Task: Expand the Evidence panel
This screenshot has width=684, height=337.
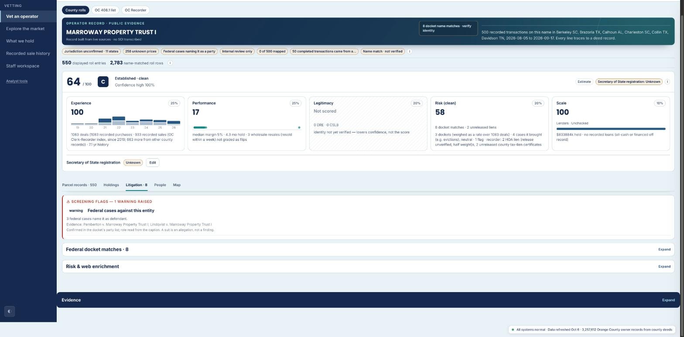Action: click(668, 300)
